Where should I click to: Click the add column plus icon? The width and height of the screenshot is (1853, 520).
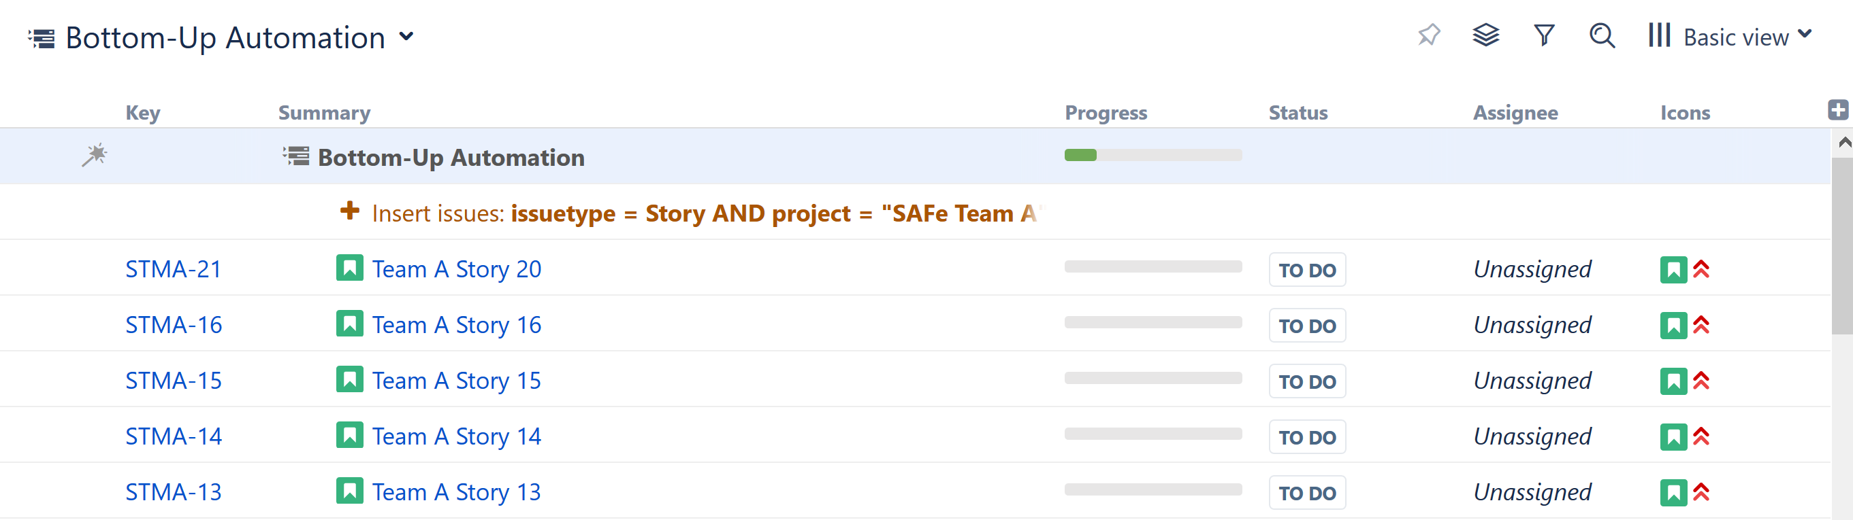[1837, 110]
